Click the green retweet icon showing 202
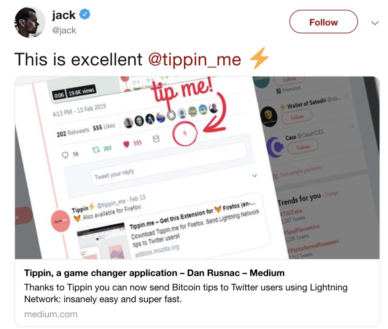 pyautogui.click(x=96, y=149)
